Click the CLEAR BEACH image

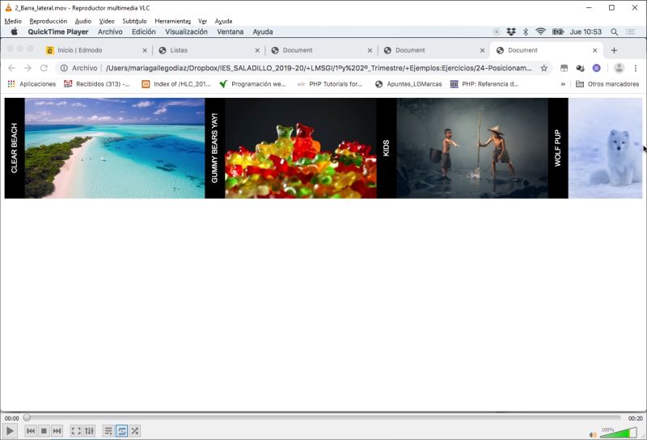[x=115, y=148]
